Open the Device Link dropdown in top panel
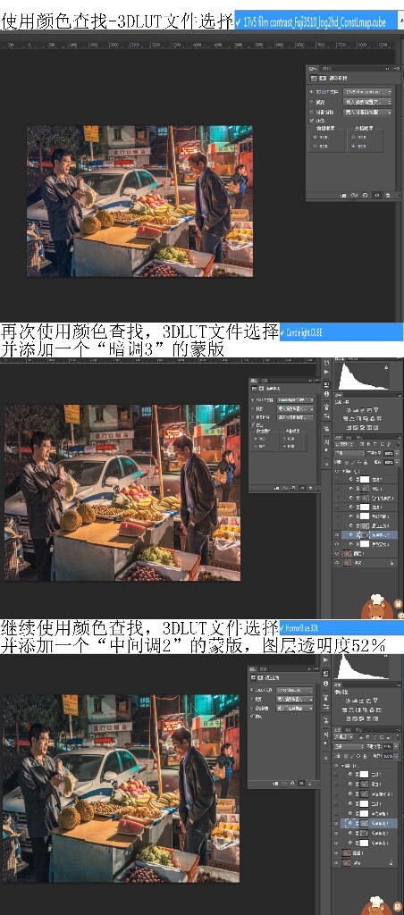This screenshot has width=404, height=915. (x=367, y=112)
